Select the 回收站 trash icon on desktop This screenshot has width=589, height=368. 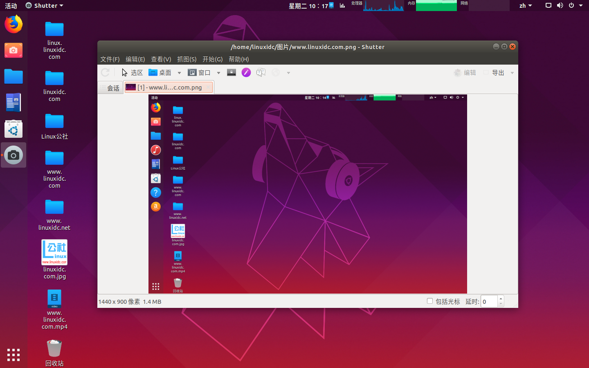(54, 353)
